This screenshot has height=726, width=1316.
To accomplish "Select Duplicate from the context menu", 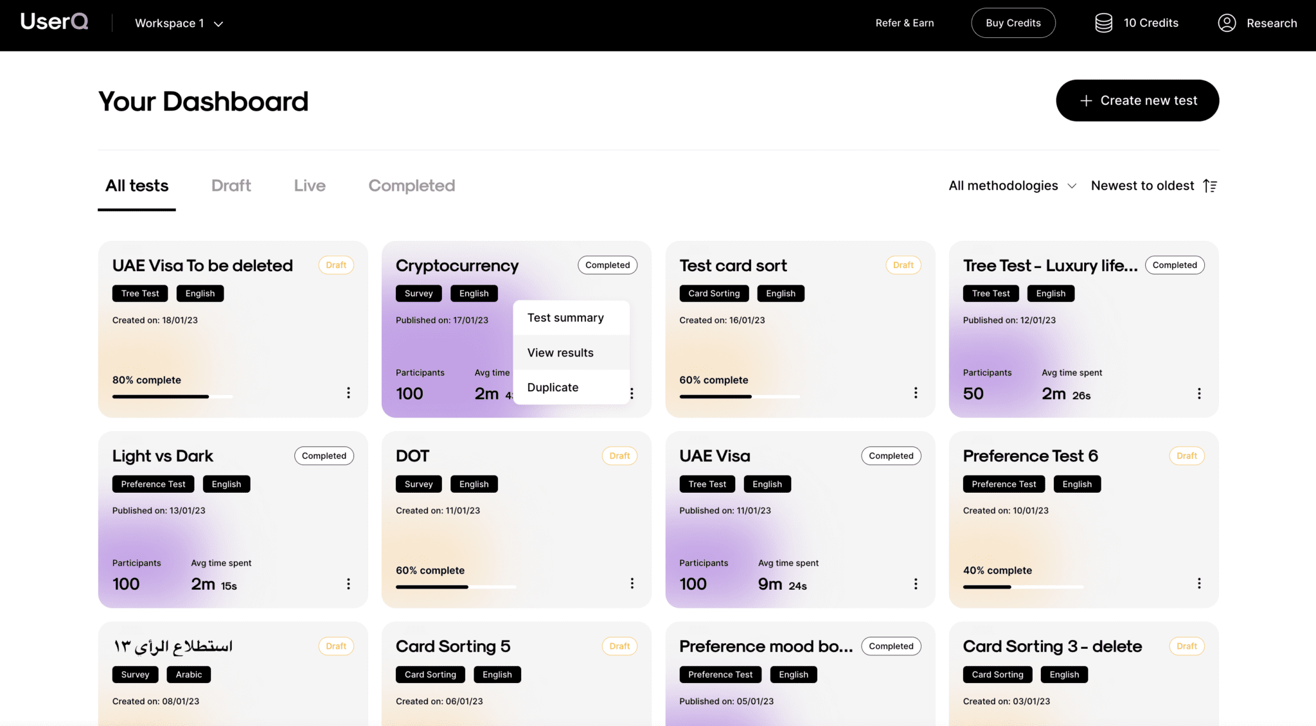I will pos(571,387).
